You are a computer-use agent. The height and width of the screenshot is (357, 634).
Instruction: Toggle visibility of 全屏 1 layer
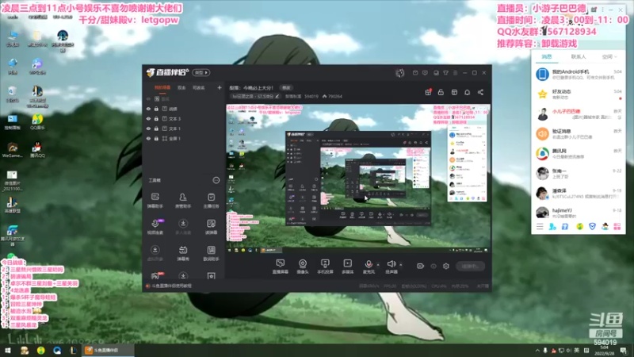pyautogui.click(x=148, y=138)
